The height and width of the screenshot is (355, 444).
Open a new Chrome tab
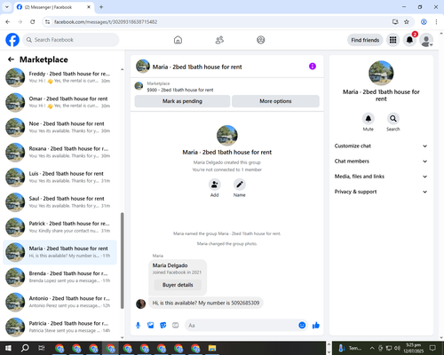click(101, 7)
